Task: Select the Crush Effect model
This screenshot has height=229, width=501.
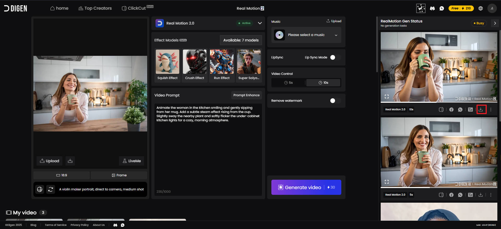Action: (195, 65)
